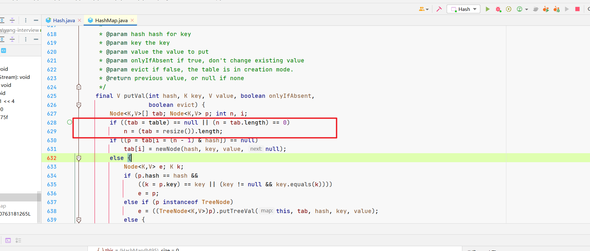Image resolution: width=590 pixels, height=251 pixels.
Task: Click the 'next:' parameter hint on line 631
Action: (256, 149)
